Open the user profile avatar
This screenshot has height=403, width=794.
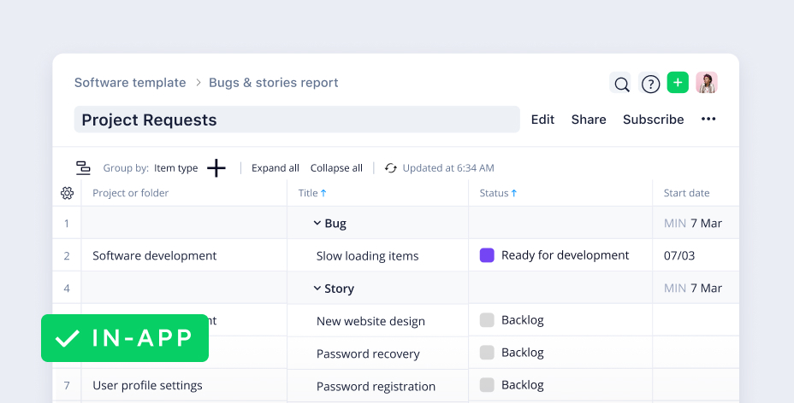706,83
